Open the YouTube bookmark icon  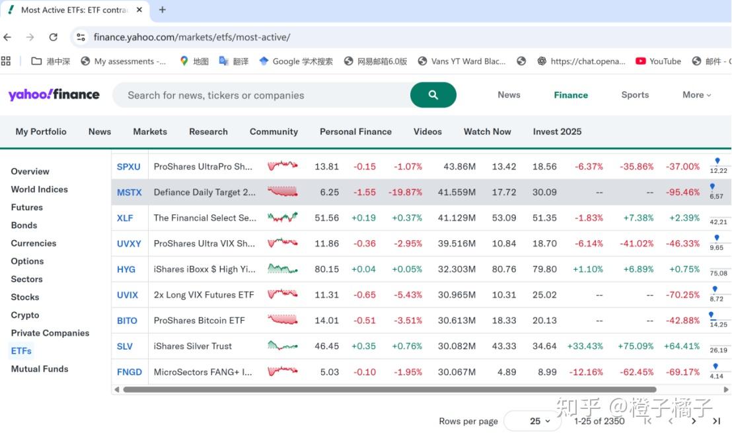coord(640,61)
